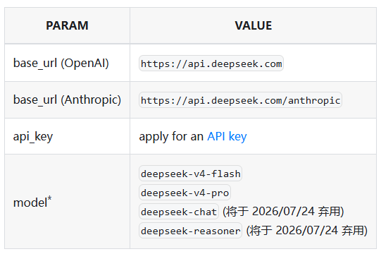Select the base_url (OpenAI) cell
The width and height of the screenshot is (381, 254).
pos(67,63)
